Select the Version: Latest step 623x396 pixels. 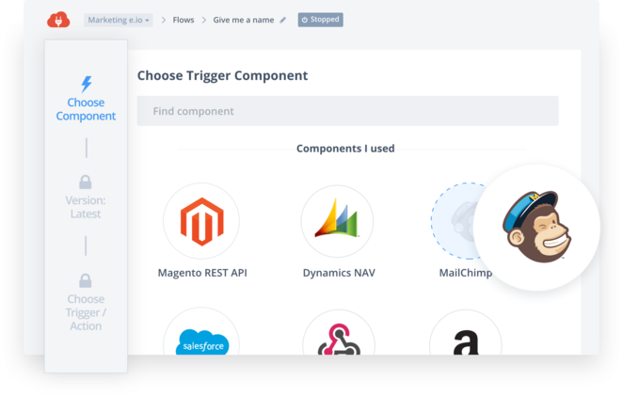tap(86, 207)
